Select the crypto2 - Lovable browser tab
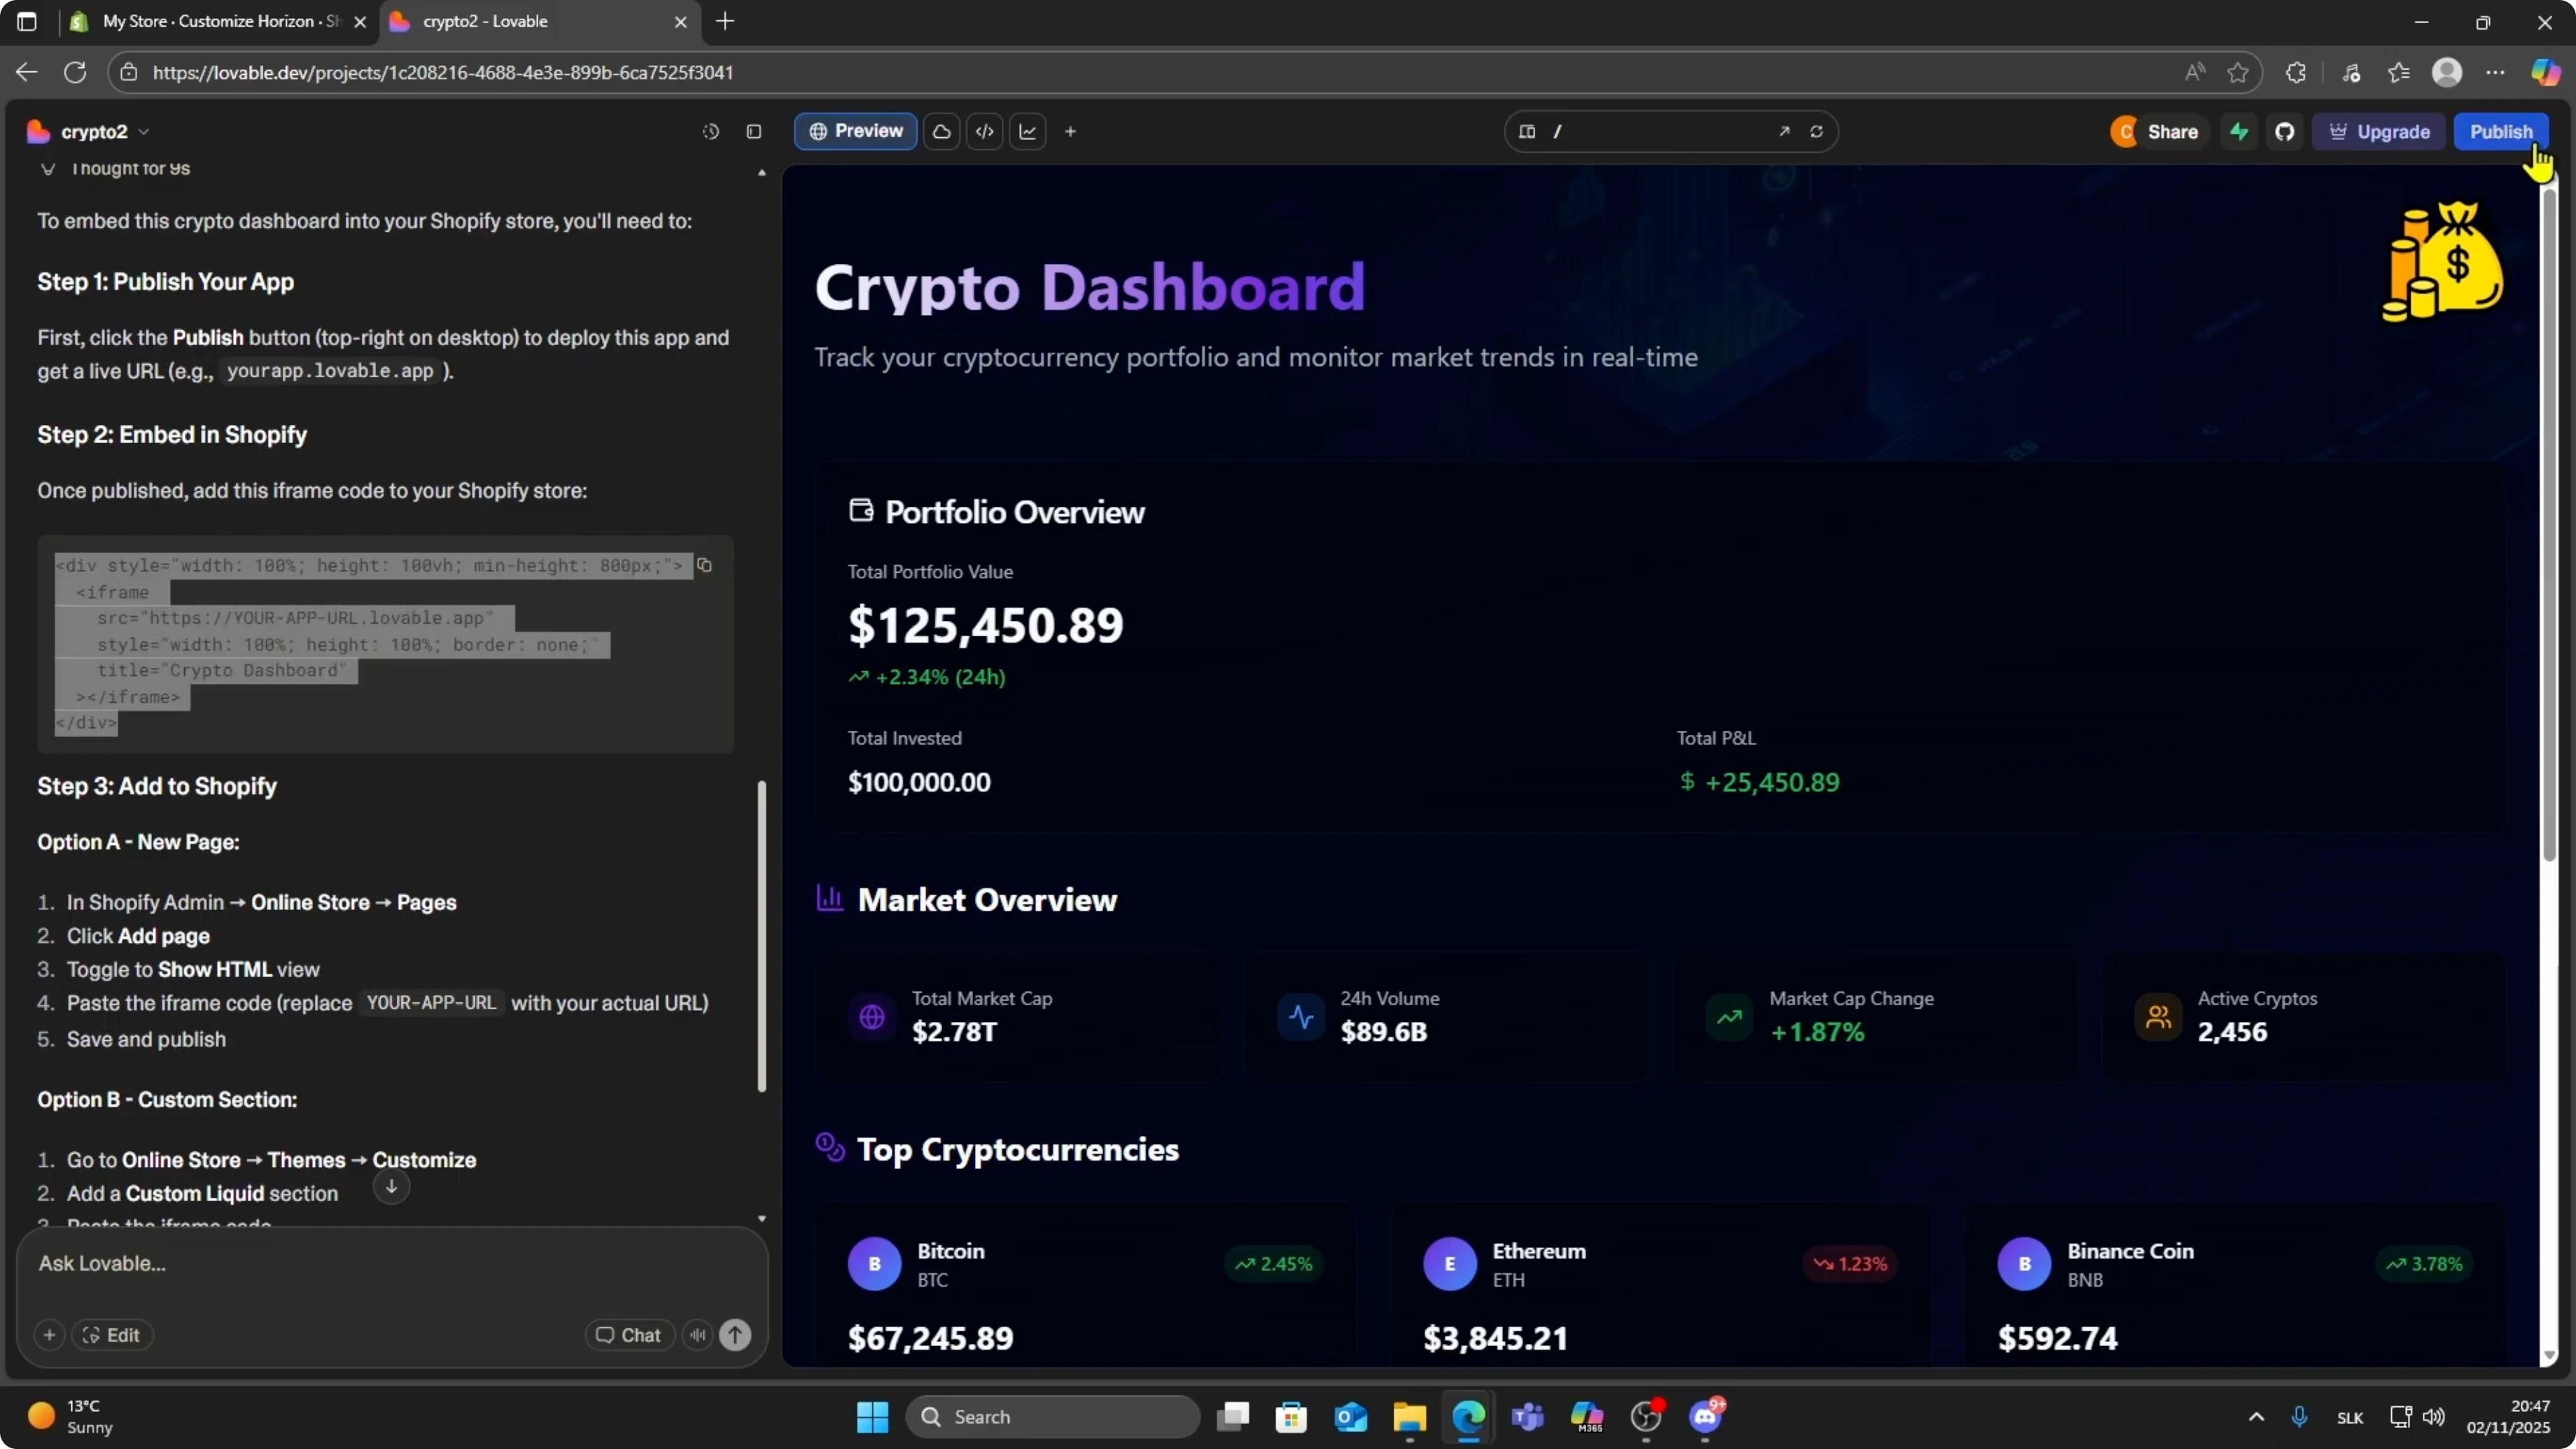 [x=540, y=22]
